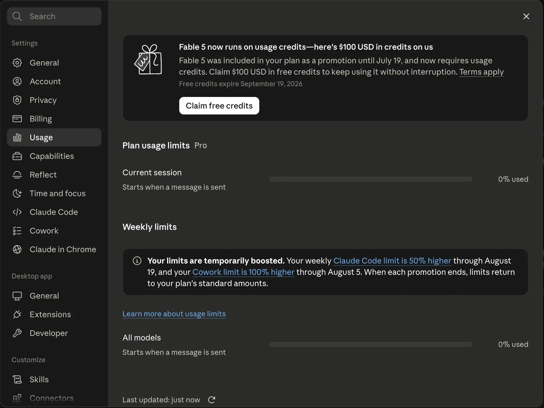Open the Connectors page
The image size is (544, 408).
click(x=54, y=398)
